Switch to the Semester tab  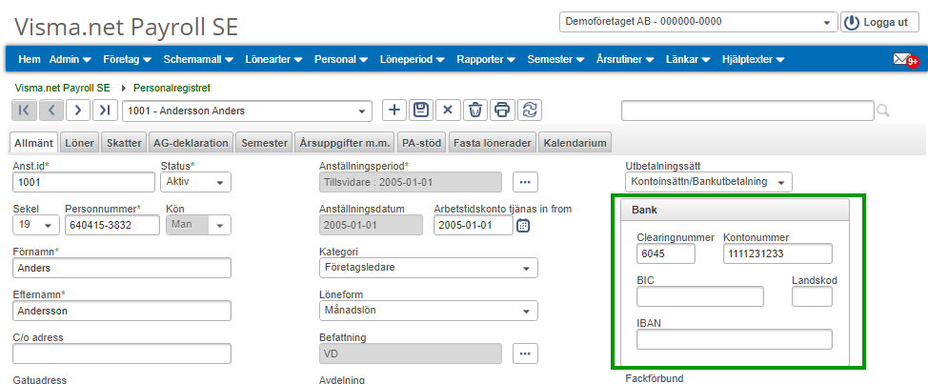[264, 143]
